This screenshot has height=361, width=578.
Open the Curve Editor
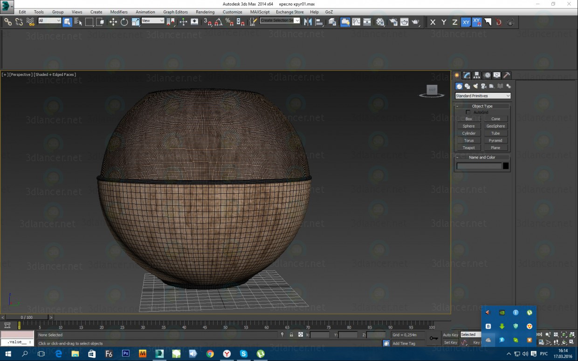click(x=356, y=21)
